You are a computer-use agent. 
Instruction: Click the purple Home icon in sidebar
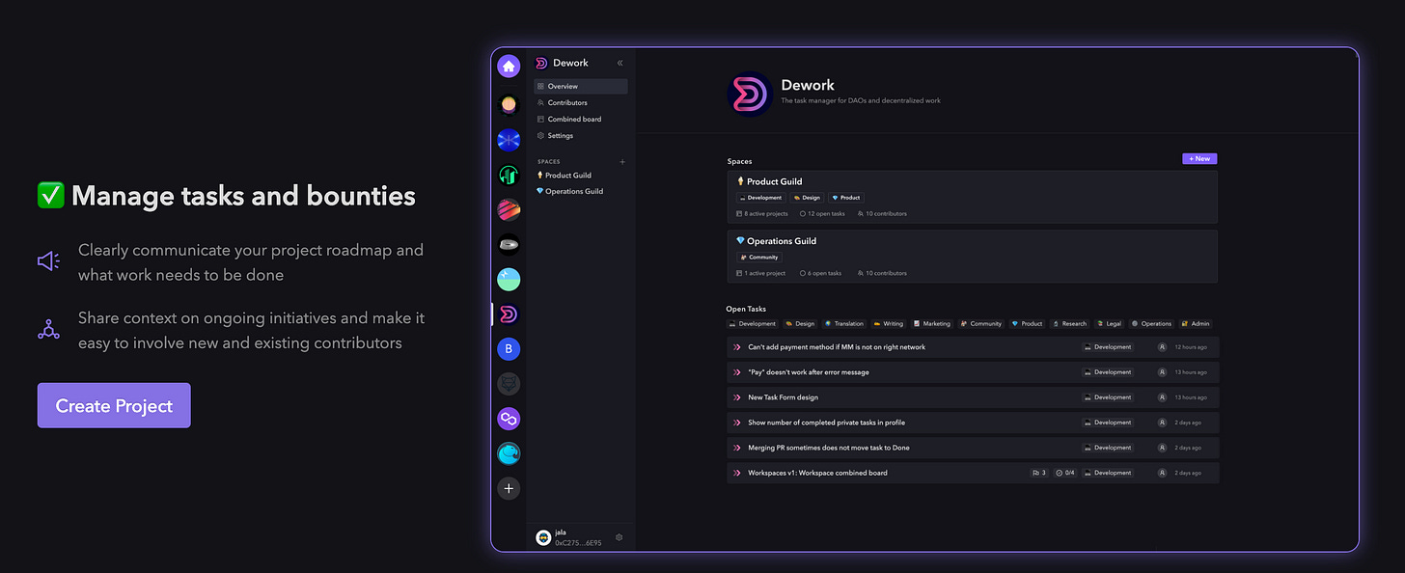(x=509, y=67)
